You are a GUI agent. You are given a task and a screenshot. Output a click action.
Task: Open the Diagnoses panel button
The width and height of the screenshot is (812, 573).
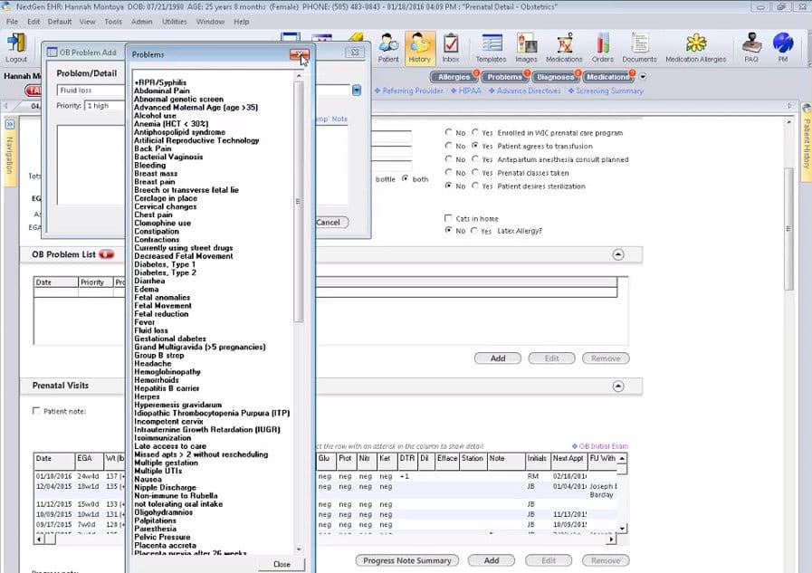click(x=555, y=77)
